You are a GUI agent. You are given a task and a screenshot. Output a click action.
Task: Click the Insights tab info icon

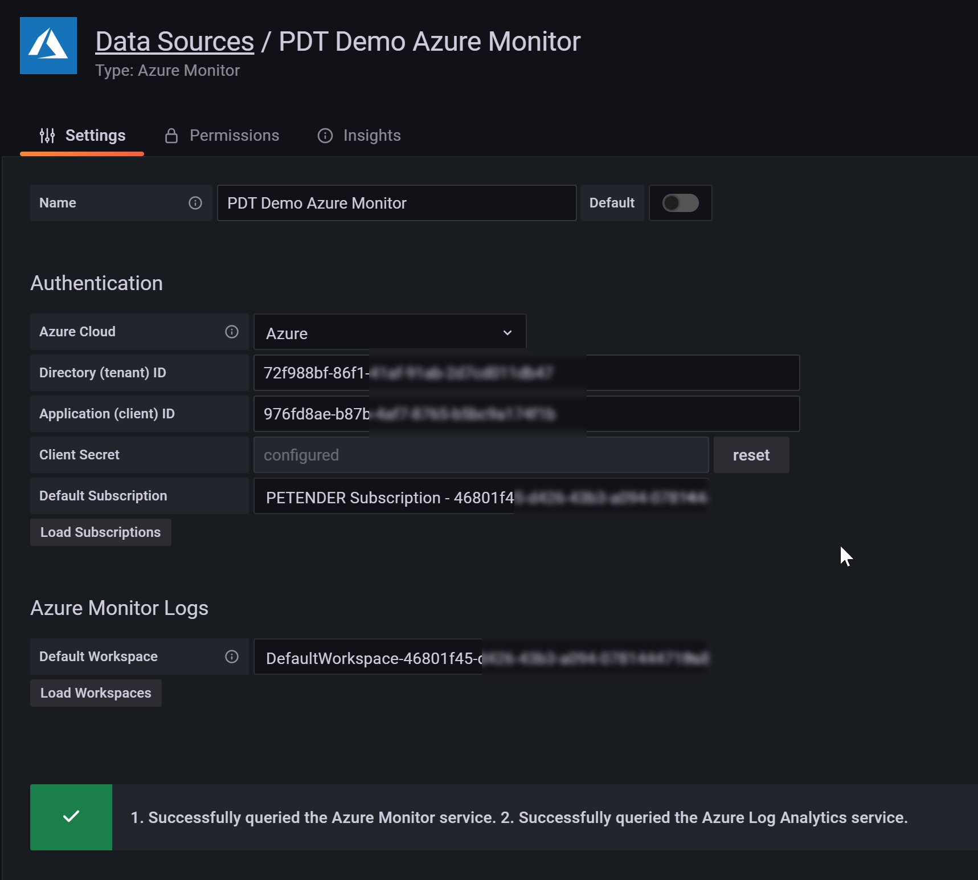325,136
